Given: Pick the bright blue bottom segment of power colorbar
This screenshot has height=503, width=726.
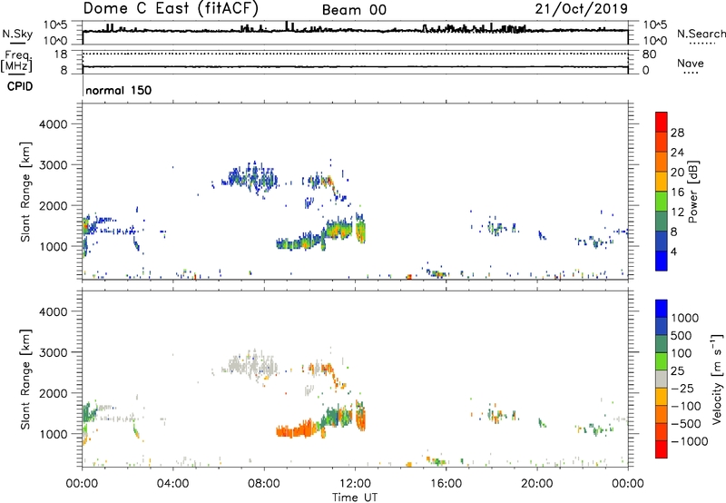Looking at the screenshot, I should [662, 261].
